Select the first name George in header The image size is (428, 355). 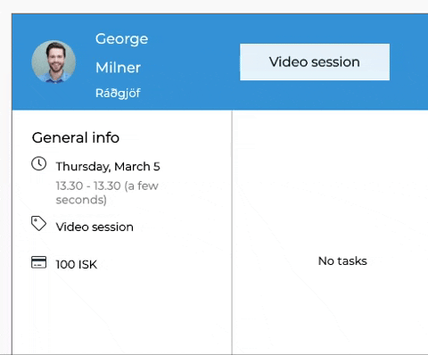tap(121, 39)
